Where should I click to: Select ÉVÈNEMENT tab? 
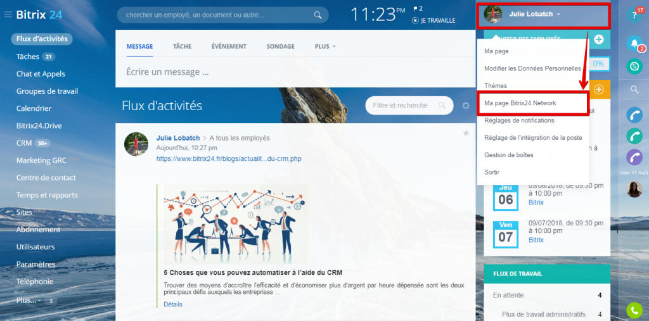(x=229, y=46)
